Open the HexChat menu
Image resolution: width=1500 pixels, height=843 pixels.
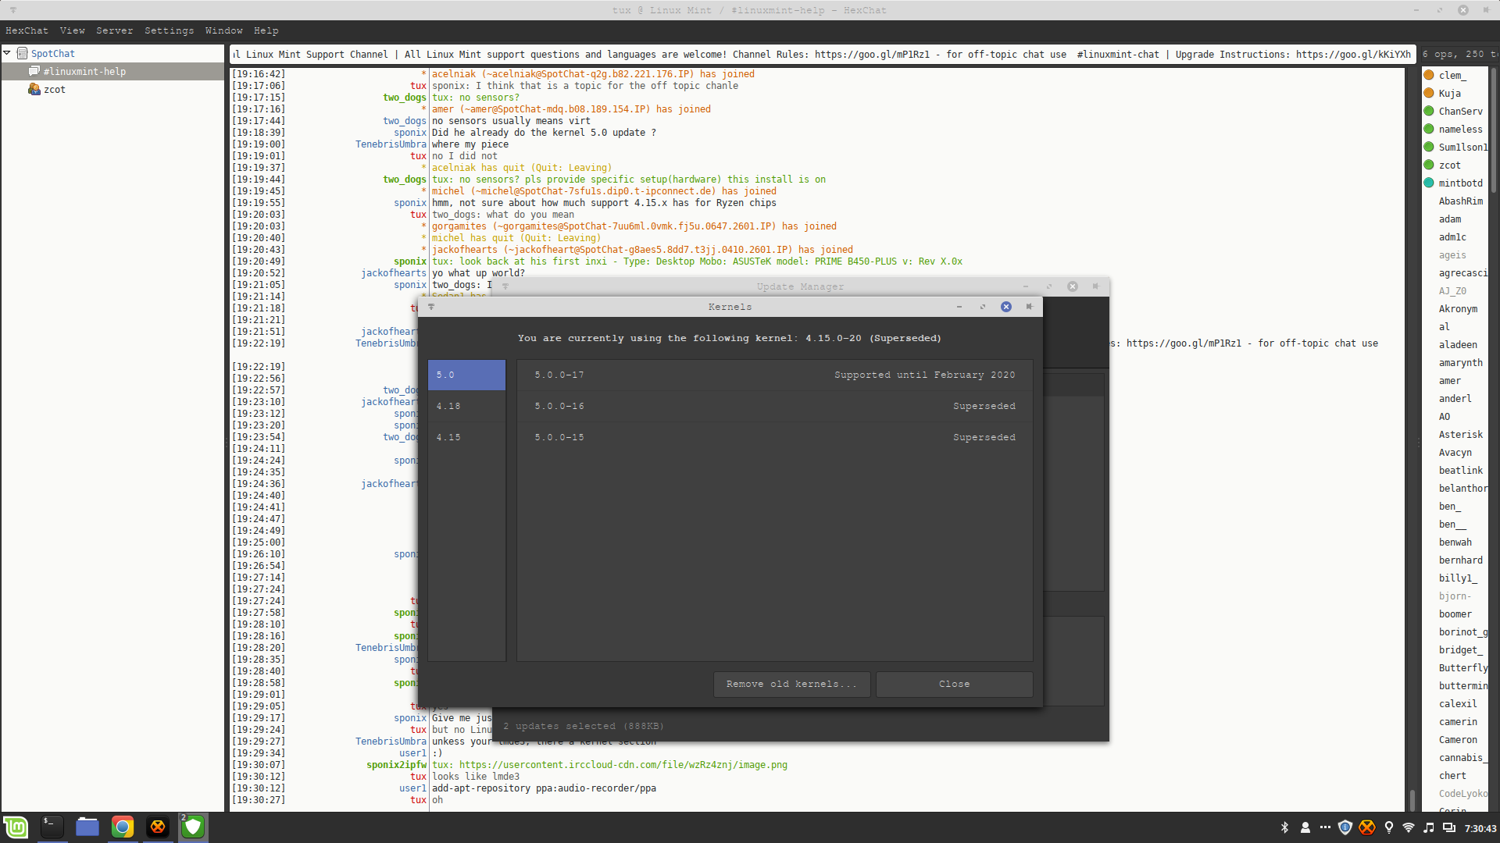click(x=27, y=30)
